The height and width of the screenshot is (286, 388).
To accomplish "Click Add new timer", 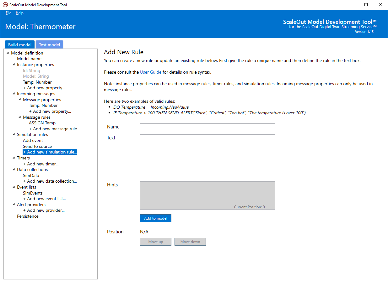I will click(x=41, y=164).
